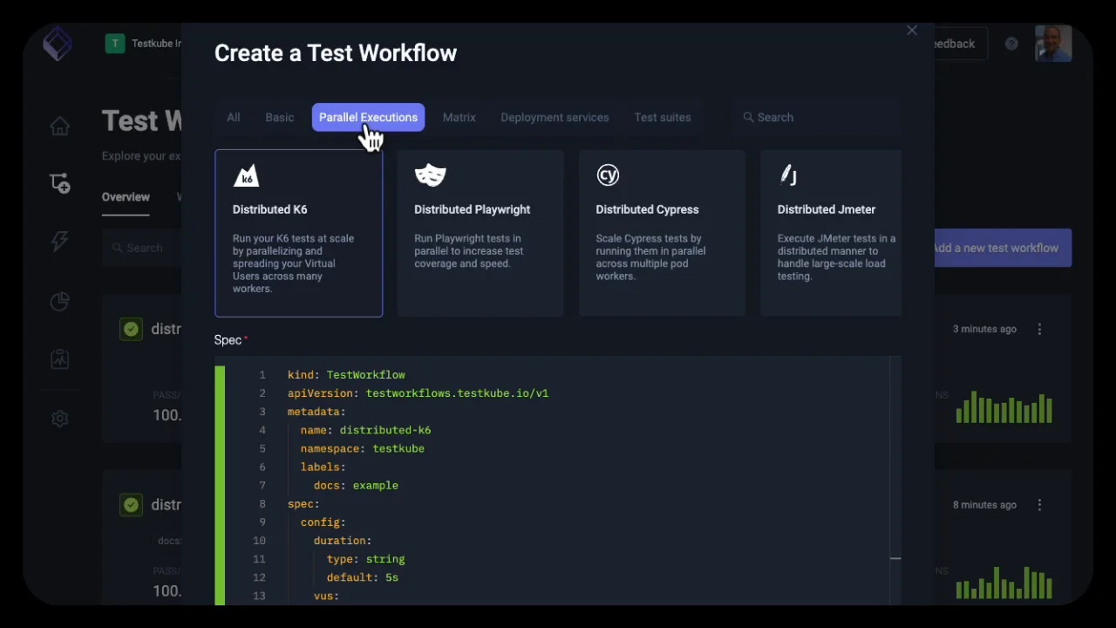This screenshot has width=1116, height=628.
Task: Click the green T organization avatar
Action: click(115, 44)
